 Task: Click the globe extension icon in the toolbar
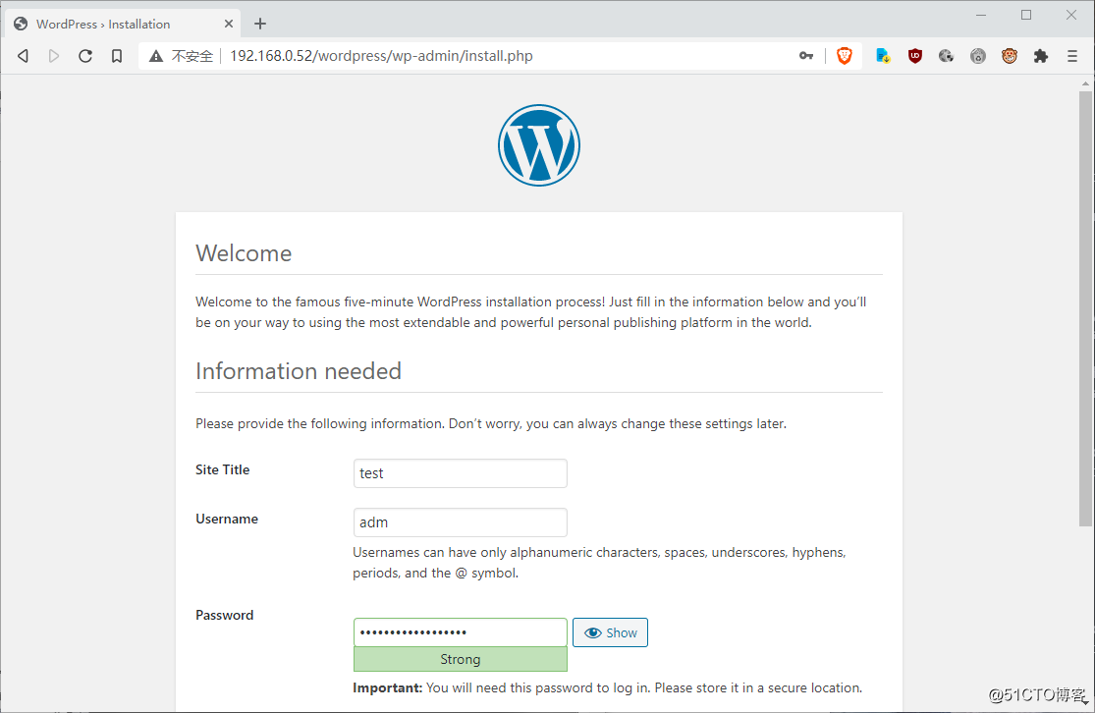point(947,56)
